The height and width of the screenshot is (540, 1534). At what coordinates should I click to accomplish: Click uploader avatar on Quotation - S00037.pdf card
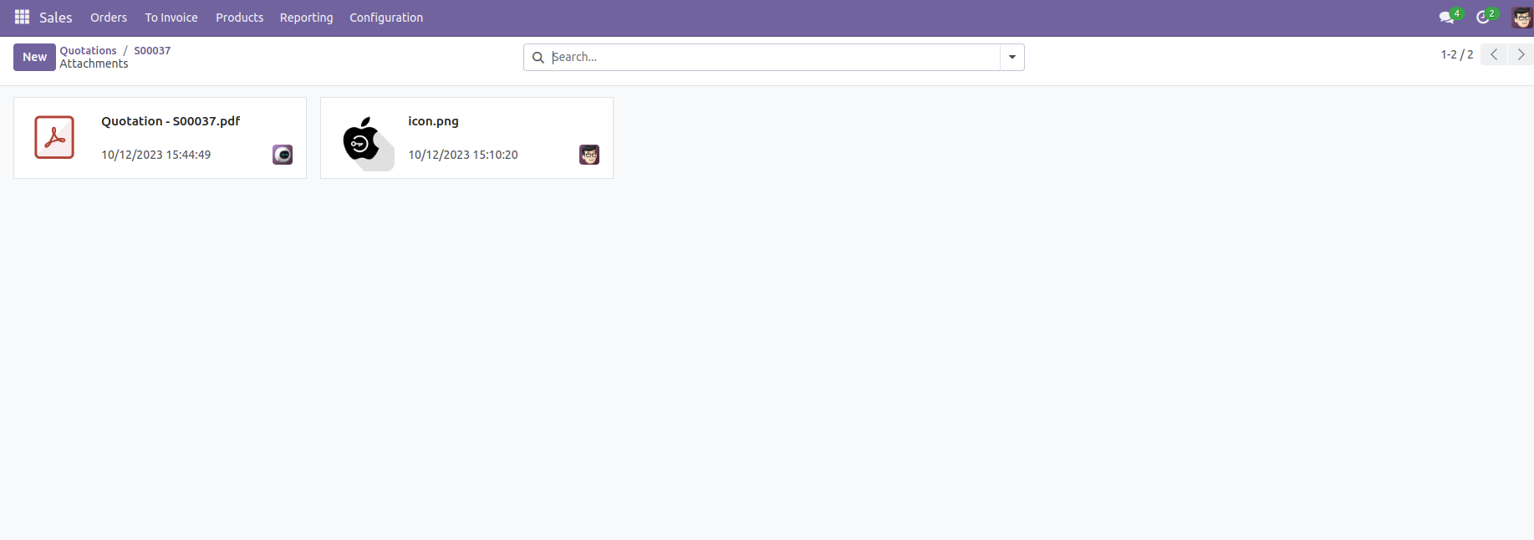coord(283,155)
